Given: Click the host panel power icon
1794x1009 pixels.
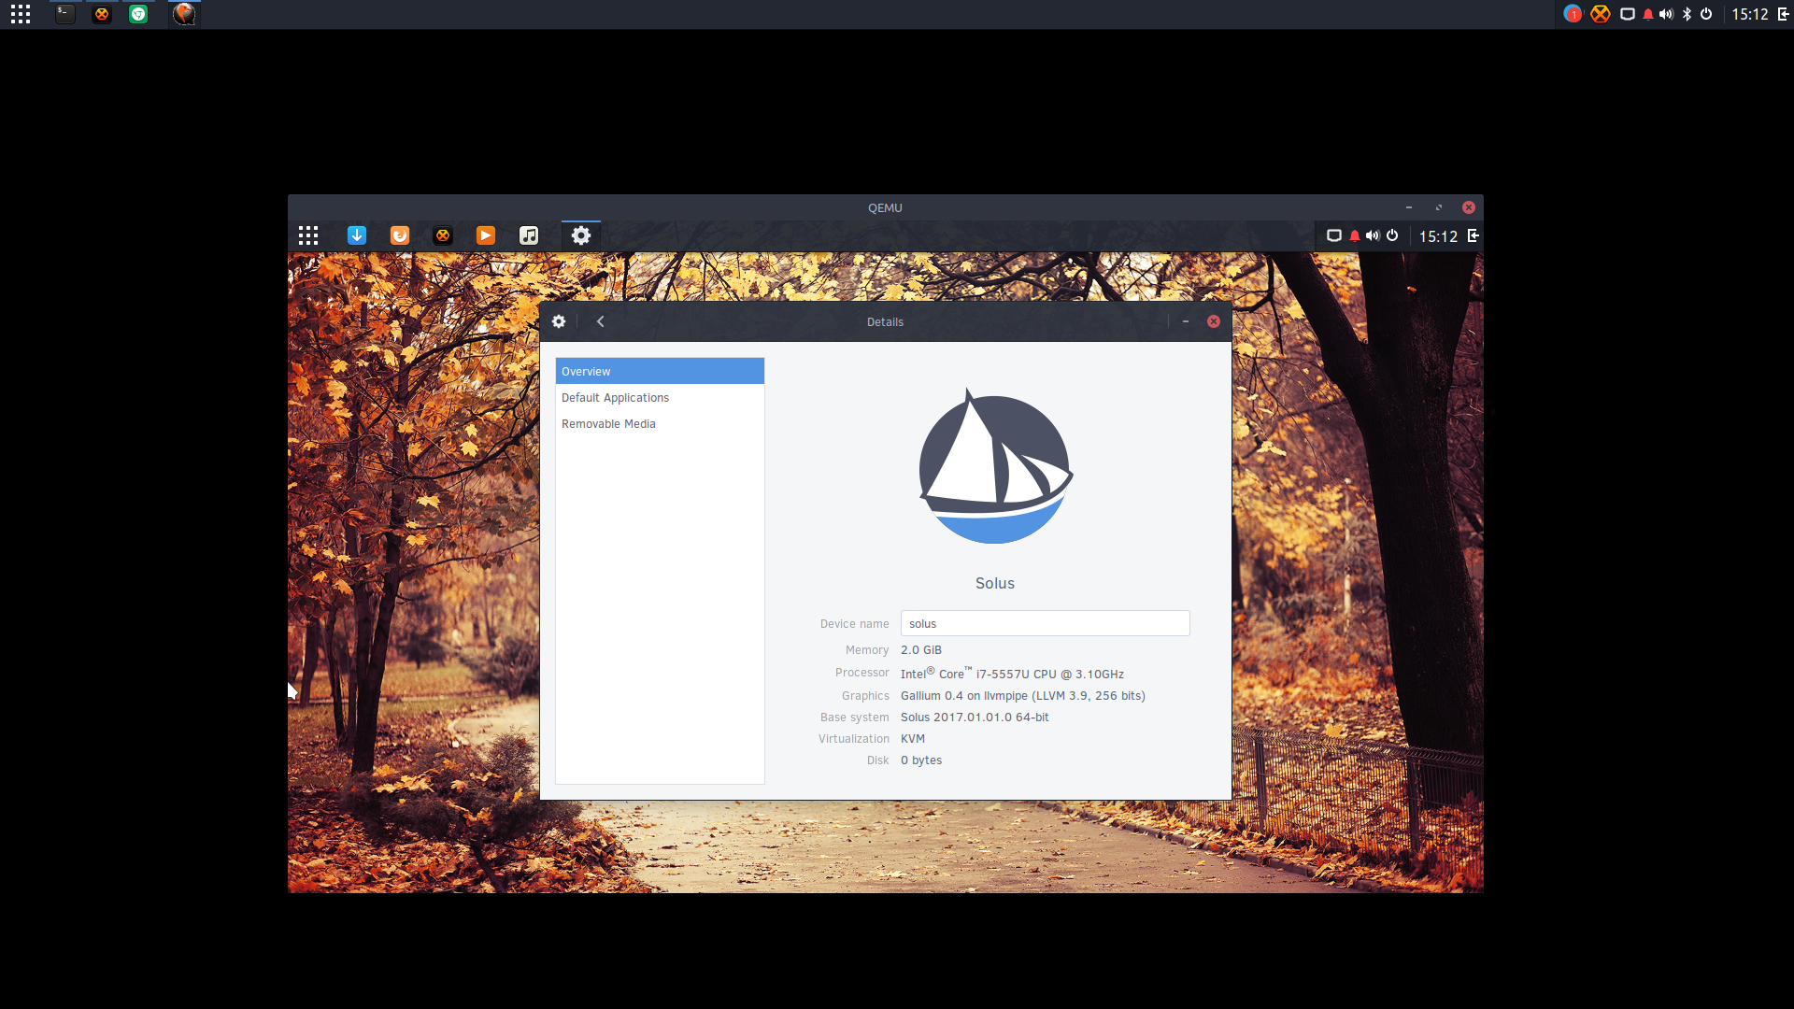Looking at the screenshot, I should point(1706,14).
